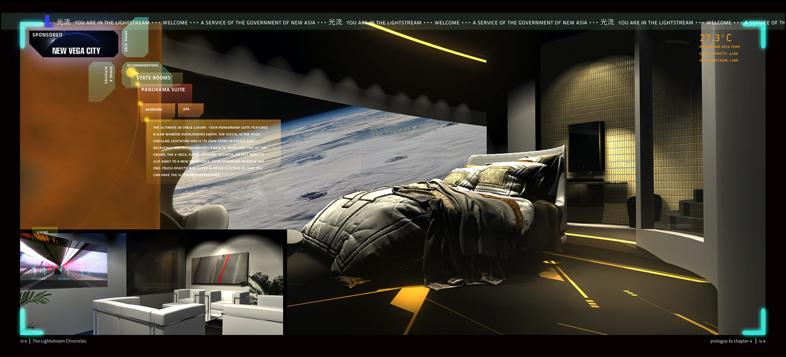Click the Guest Capacity status line
This screenshot has width=786, height=357.
coord(718,54)
